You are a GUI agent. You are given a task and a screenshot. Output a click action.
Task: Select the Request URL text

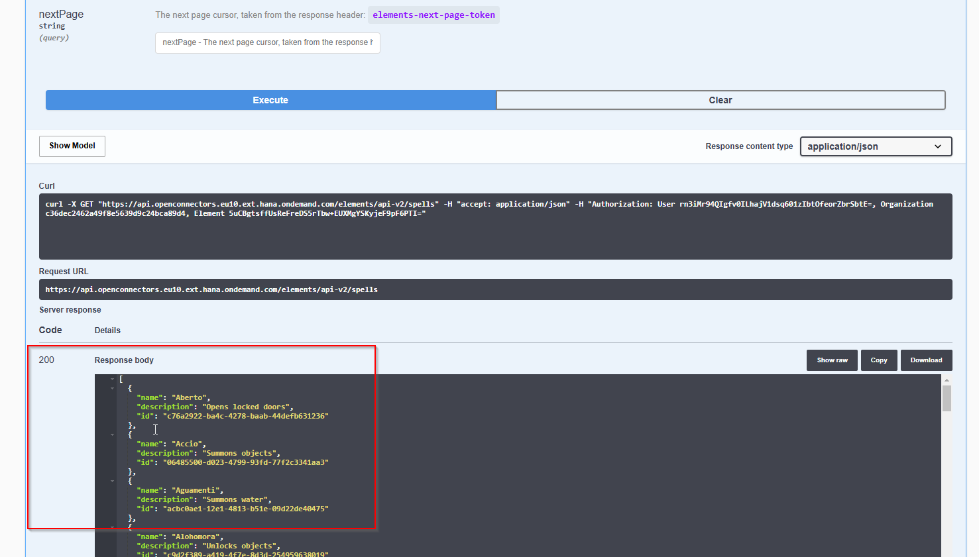211,289
